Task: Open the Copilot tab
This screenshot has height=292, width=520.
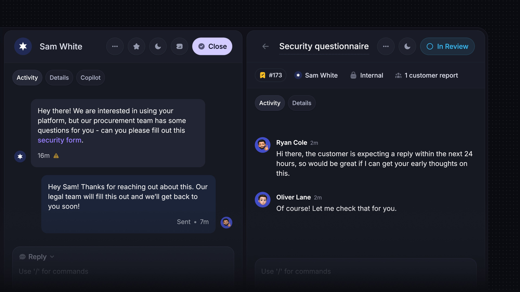Action: tap(90, 78)
